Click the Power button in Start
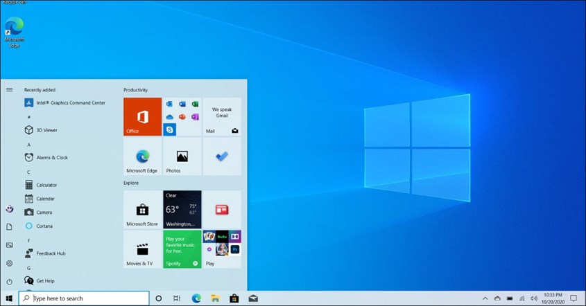 pos(9,281)
